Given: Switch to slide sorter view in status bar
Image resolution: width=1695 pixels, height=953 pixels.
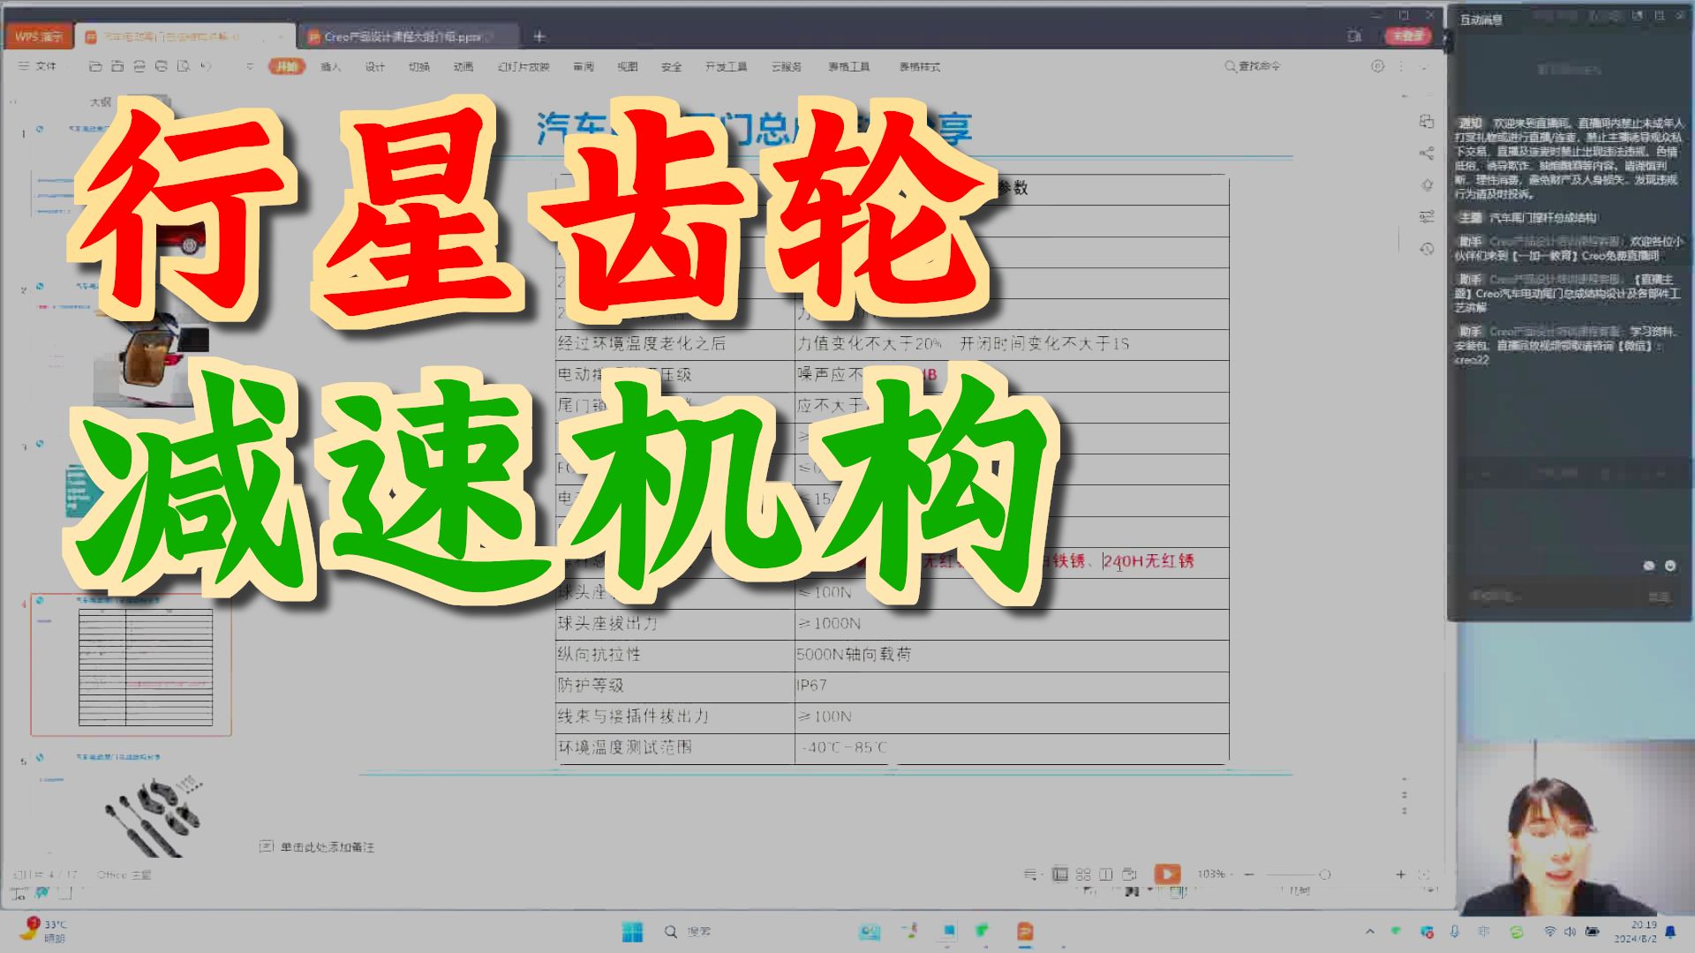Looking at the screenshot, I should (x=1083, y=874).
